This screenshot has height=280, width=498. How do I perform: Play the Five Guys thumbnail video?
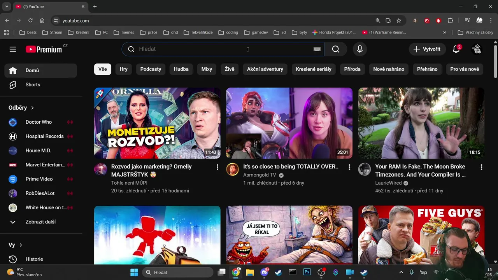(421, 235)
